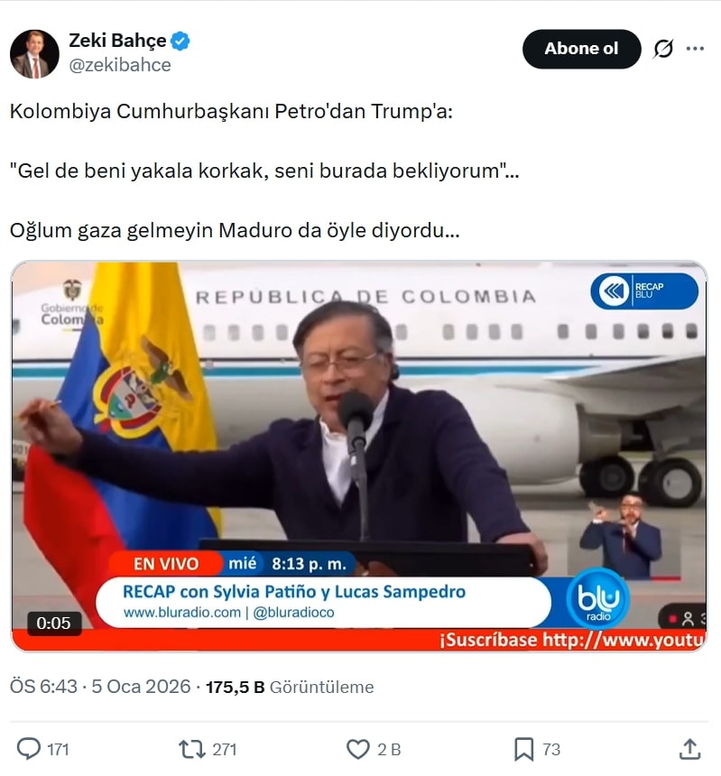Click the blue verified badge icon
The height and width of the screenshot is (776, 721).
click(180, 41)
